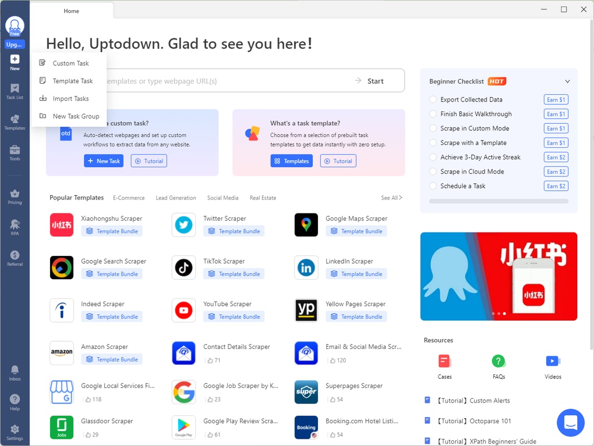Screen dimensions: 594x446
Task: Select the Social Media template tab
Action: 223,197
